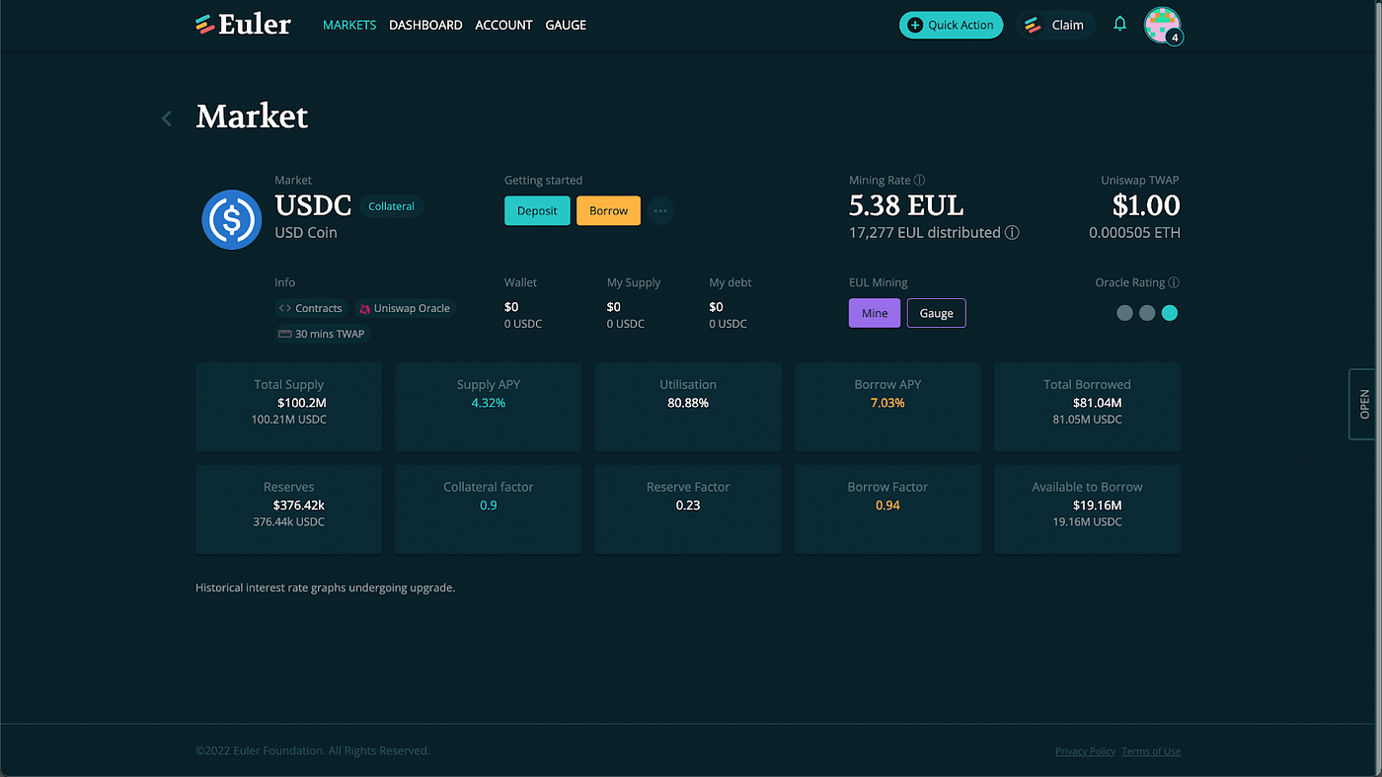Click the 0.000505 ETH value

tap(1134, 233)
